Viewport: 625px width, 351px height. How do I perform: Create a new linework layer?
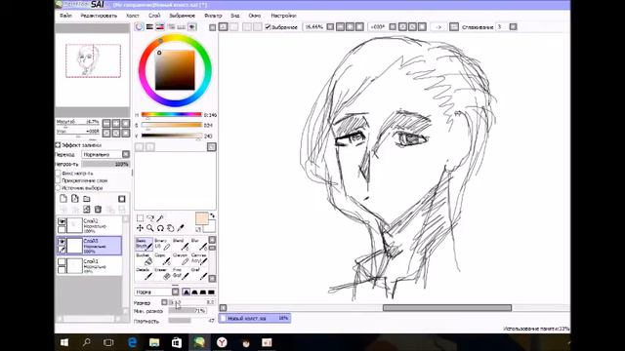[75, 198]
